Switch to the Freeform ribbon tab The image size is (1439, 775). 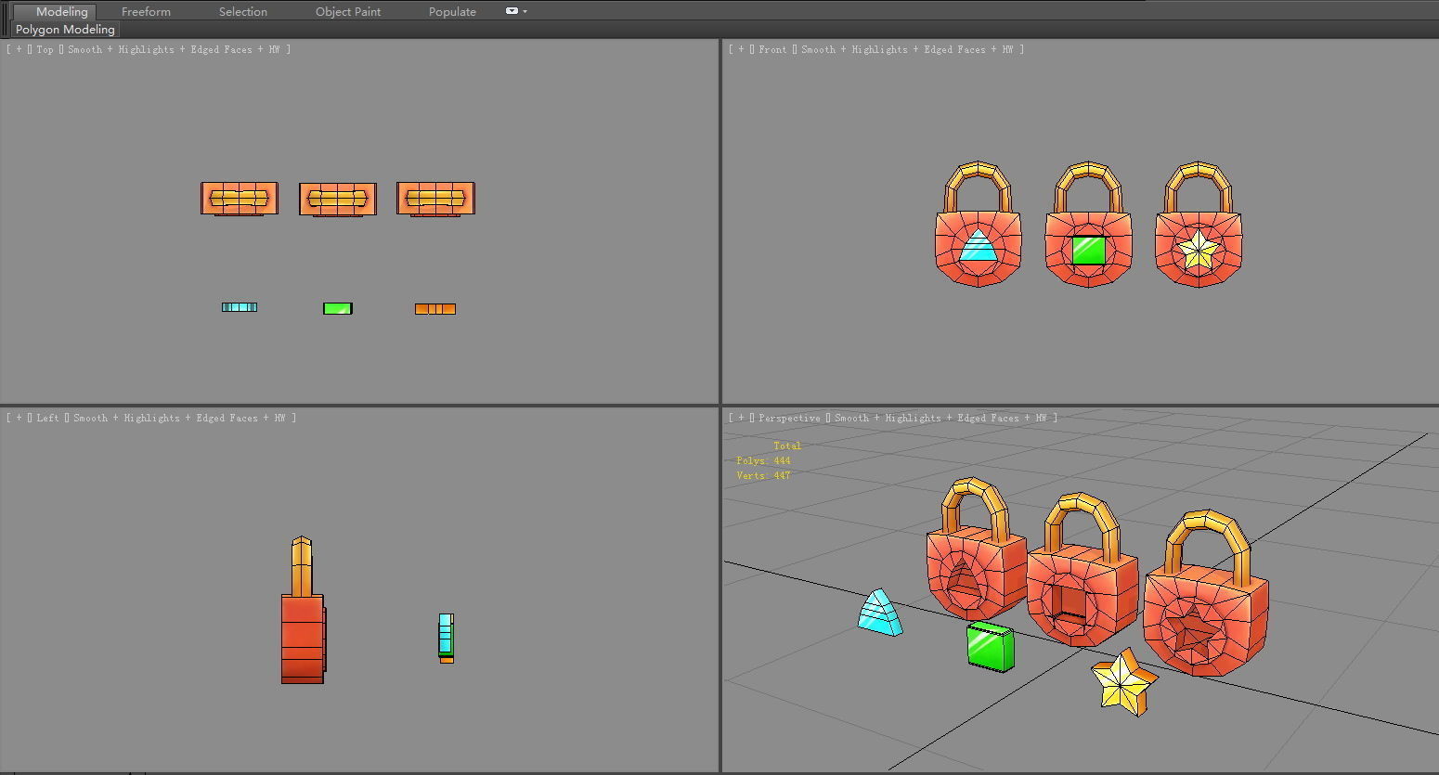pos(146,11)
